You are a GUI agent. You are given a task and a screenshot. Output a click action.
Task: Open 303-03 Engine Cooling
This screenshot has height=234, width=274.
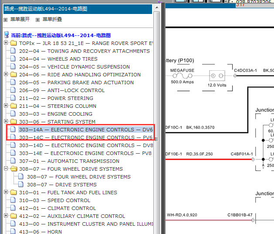(x=56, y=114)
